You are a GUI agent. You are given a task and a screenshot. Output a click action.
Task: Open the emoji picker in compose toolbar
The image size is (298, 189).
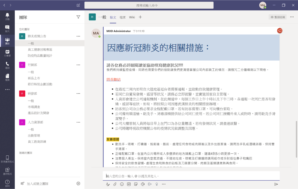122,184
